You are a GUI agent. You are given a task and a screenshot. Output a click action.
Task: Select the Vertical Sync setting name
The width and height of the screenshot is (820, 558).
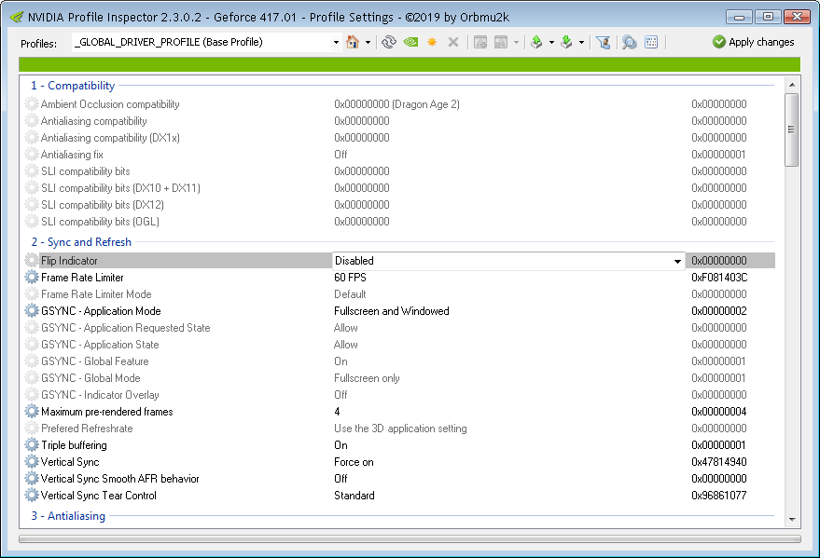70,462
